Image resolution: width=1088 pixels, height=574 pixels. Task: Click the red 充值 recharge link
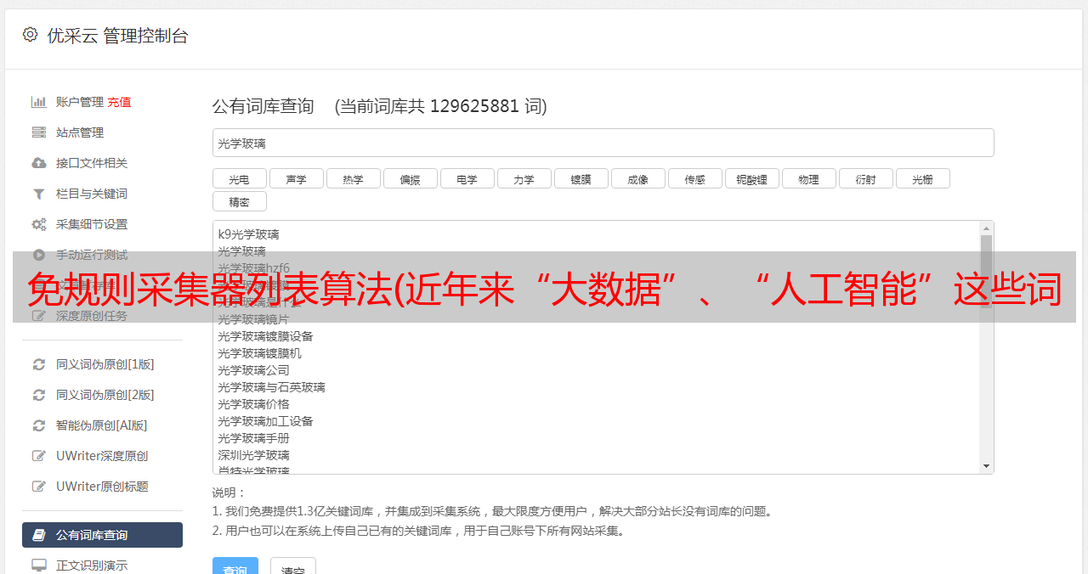(119, 102)
